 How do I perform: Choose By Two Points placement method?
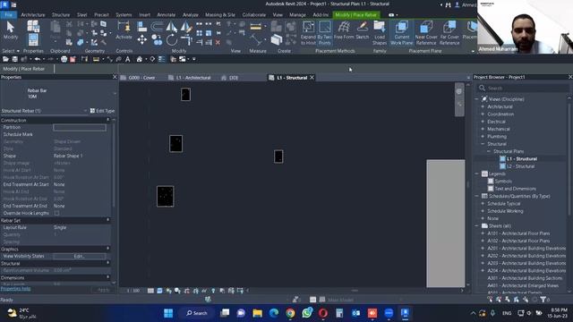click(324, 33)
